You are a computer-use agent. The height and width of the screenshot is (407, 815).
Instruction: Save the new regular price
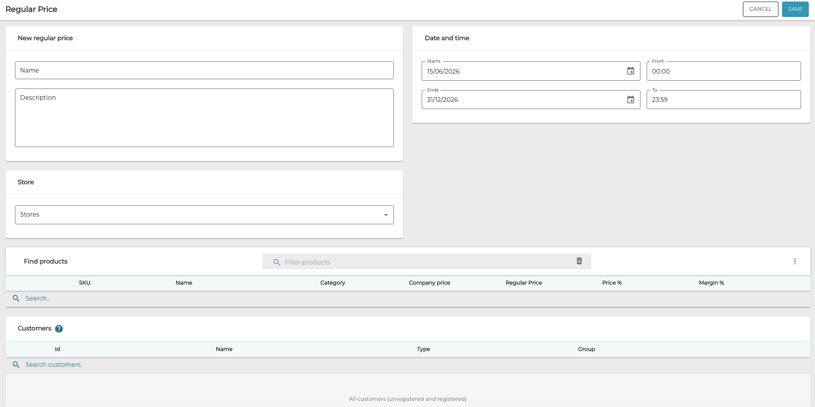point(795,9)
